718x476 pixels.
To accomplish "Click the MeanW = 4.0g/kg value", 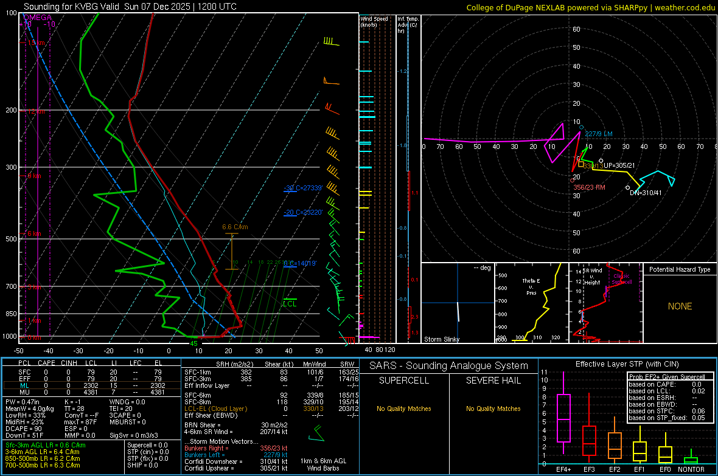I will coord(30,409).
